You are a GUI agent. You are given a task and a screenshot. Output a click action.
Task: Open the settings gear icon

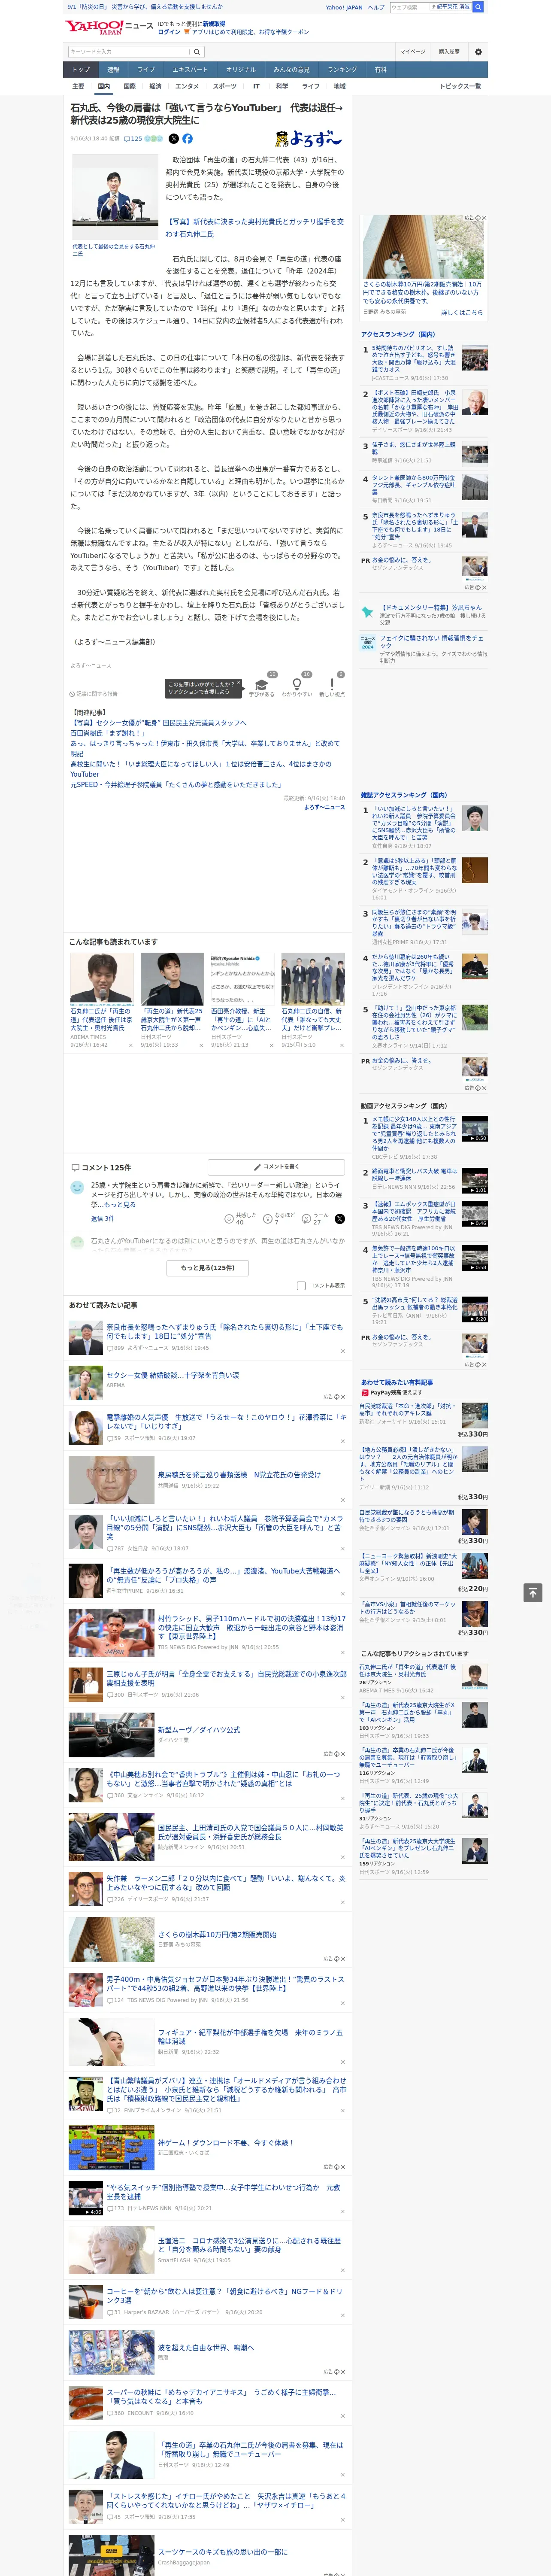pyautogui.click(x=478, y=51)
